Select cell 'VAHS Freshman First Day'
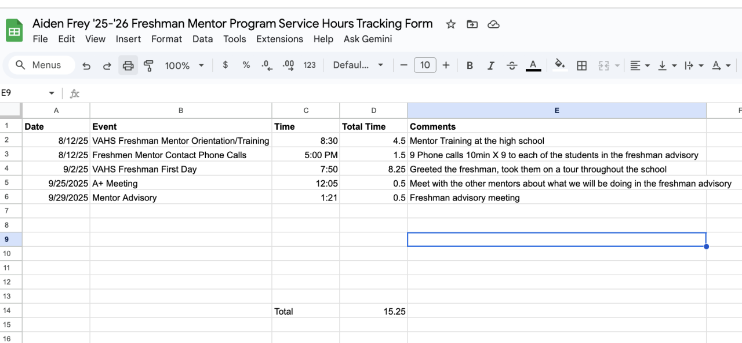 point(181,169)
